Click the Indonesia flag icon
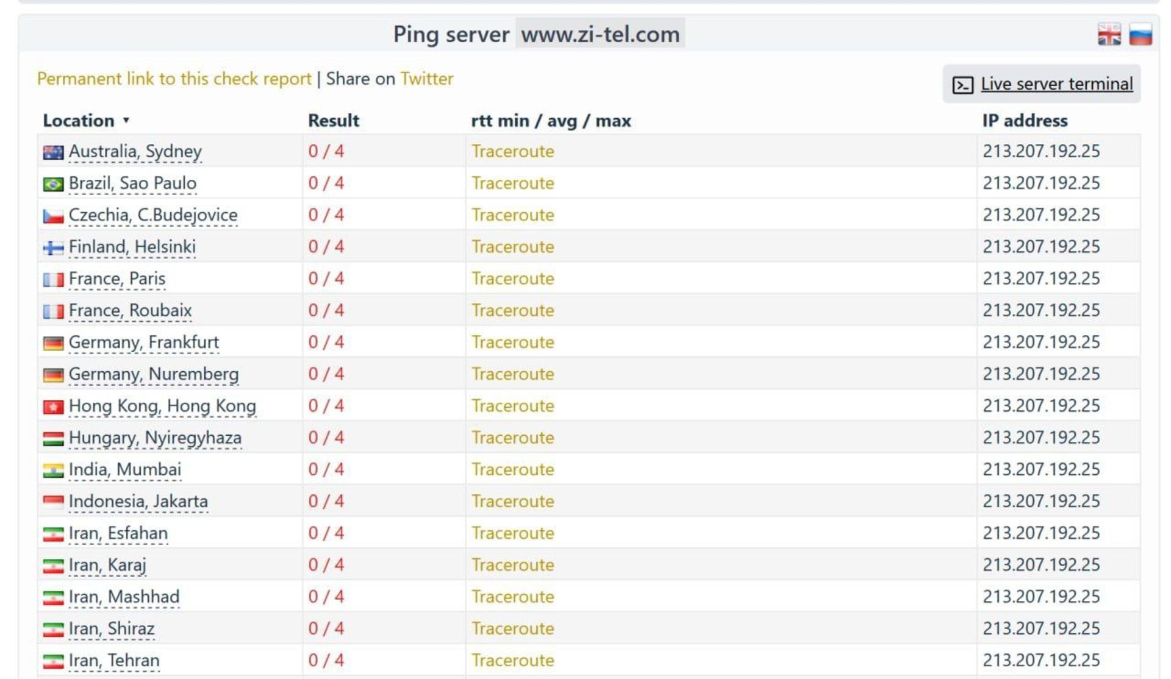 [53, 502]
